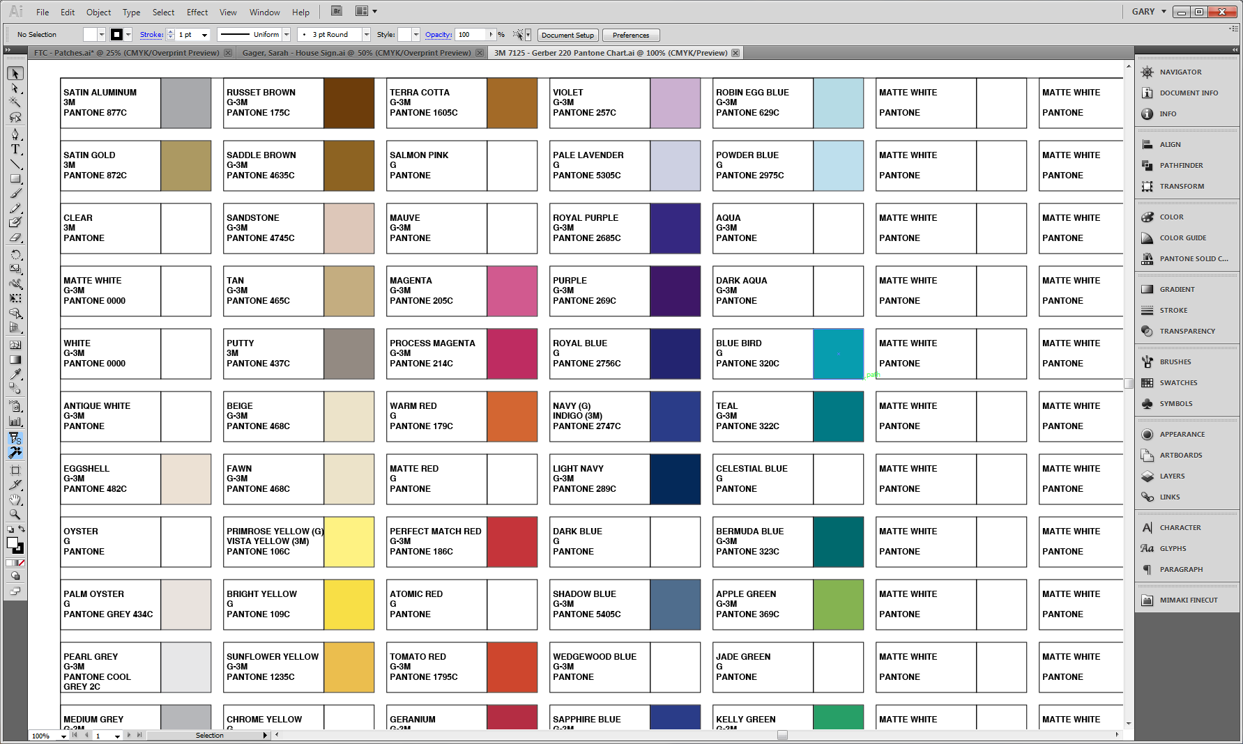Open Adobe Bridge with the Br icon
The width and height of the screenshot is (1243, 744).
337,11
